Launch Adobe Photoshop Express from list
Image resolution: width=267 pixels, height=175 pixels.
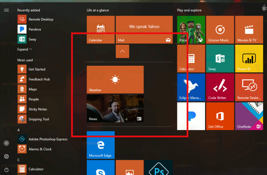[48, 139]
